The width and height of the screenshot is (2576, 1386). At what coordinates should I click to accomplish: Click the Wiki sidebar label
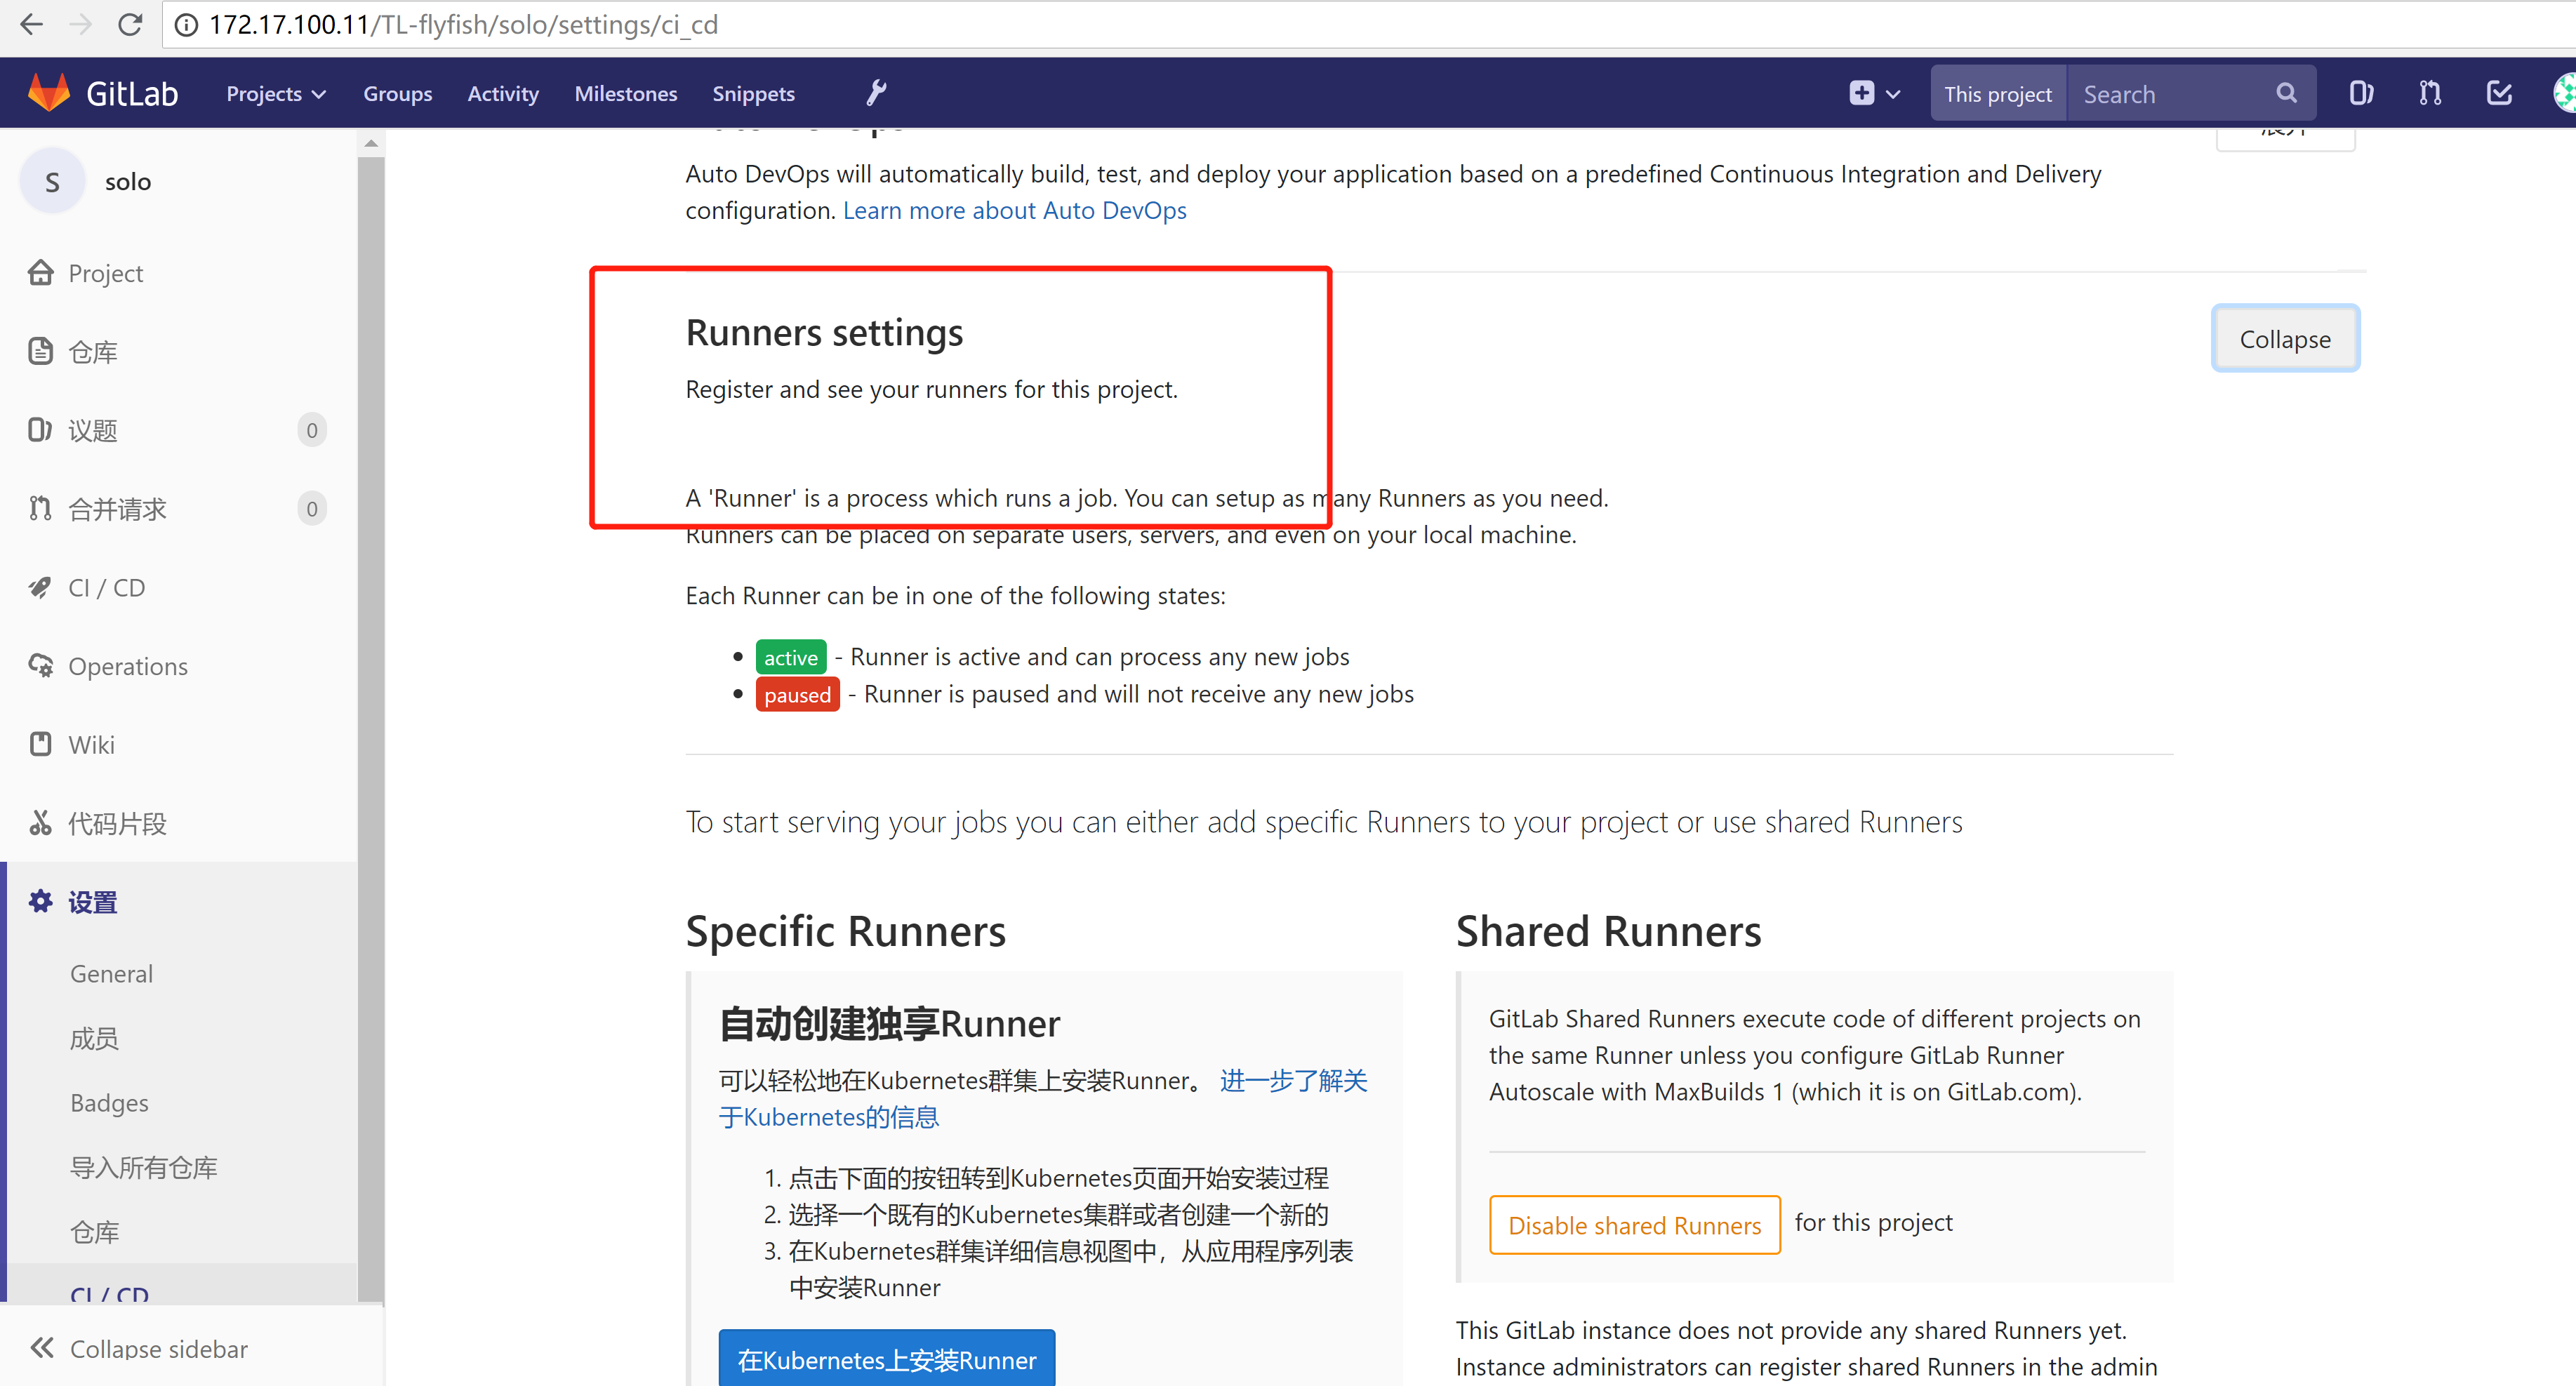coord(91,744)
